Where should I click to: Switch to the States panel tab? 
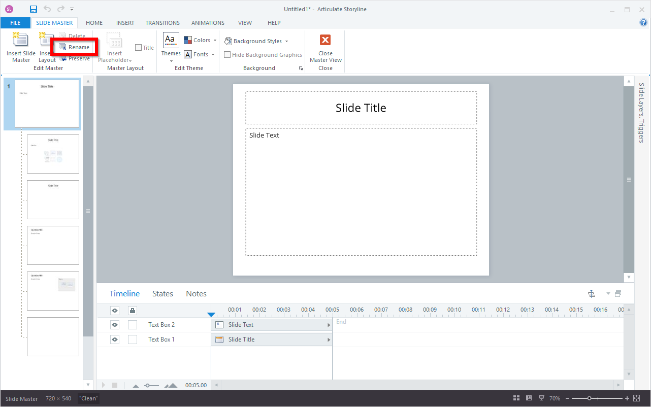162,294
